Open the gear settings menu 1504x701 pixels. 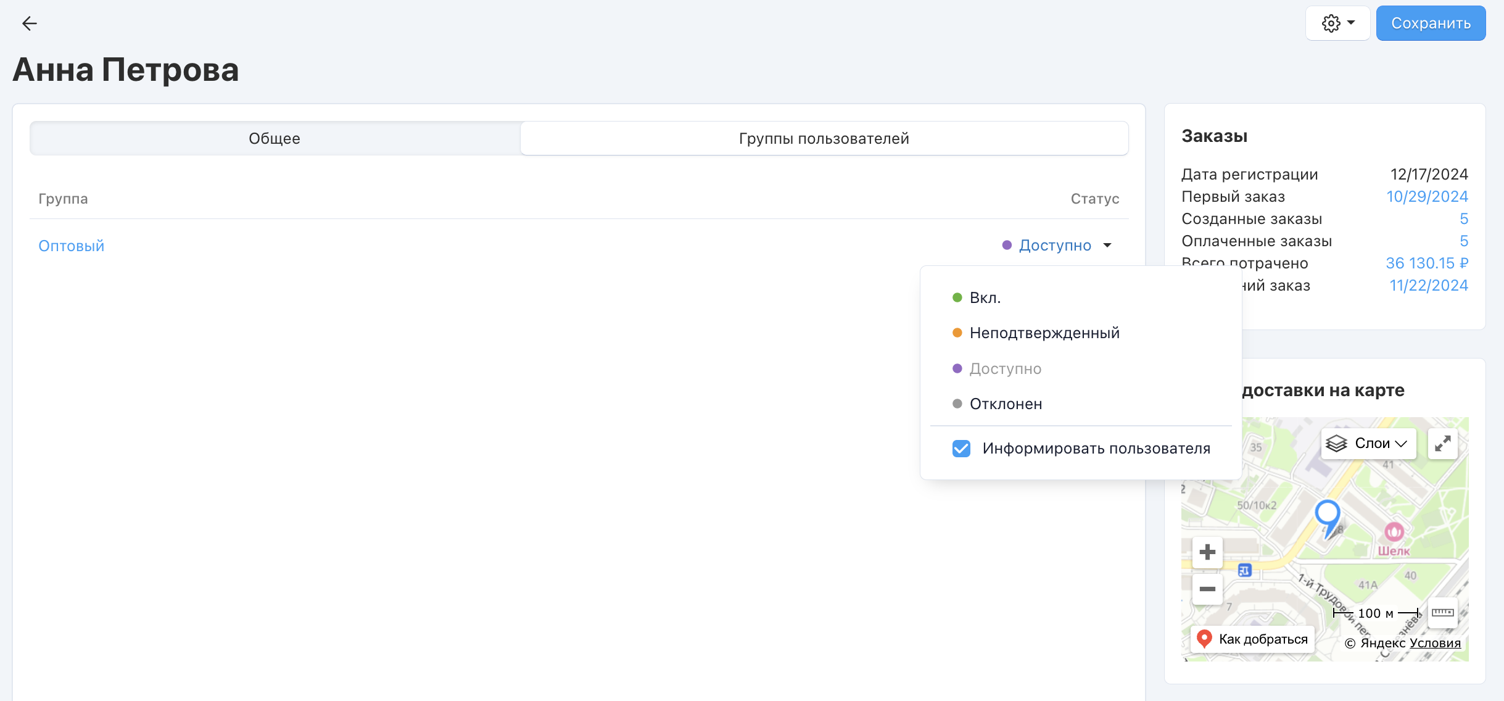point(1331,23)
